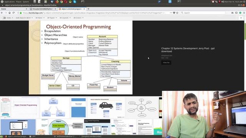
Task: Open the Places menu
Action: (19, 2)
